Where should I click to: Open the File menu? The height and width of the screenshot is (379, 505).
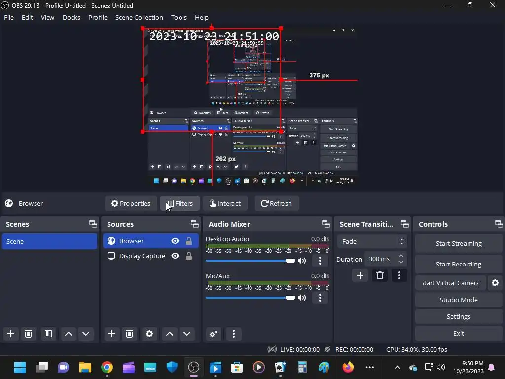(9, 17)
